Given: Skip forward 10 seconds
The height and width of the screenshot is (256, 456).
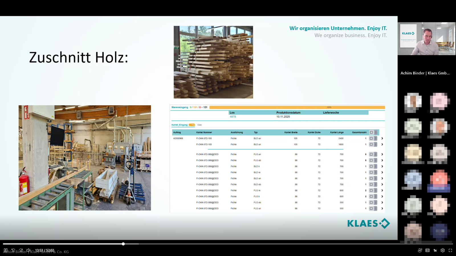Looking at the screenshot, I should (x=21, y=250).
